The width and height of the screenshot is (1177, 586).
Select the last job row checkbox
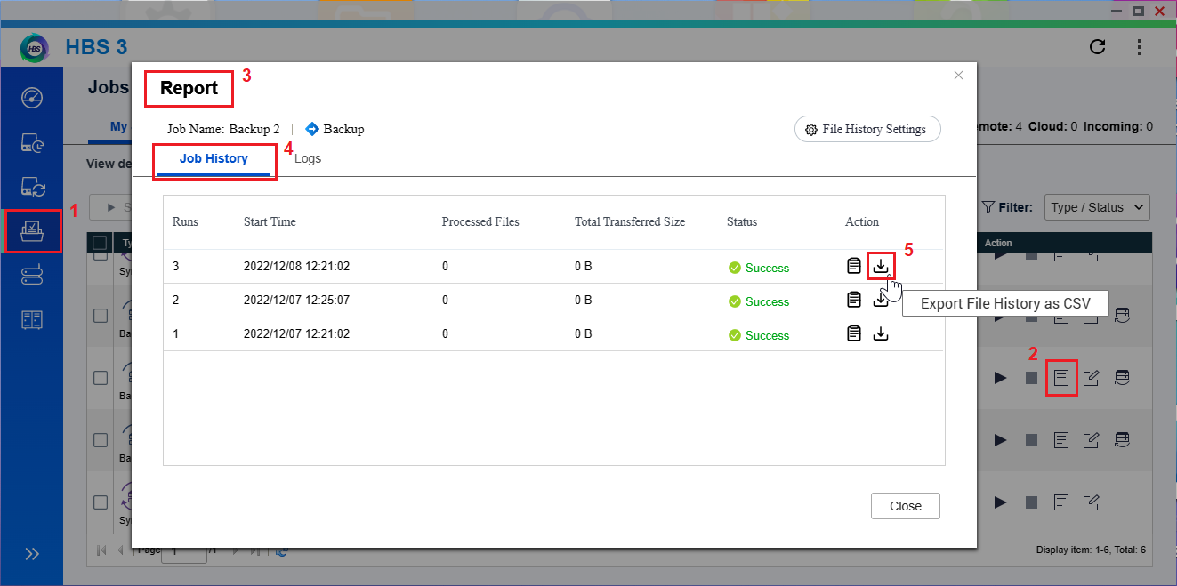click(101, 502)
